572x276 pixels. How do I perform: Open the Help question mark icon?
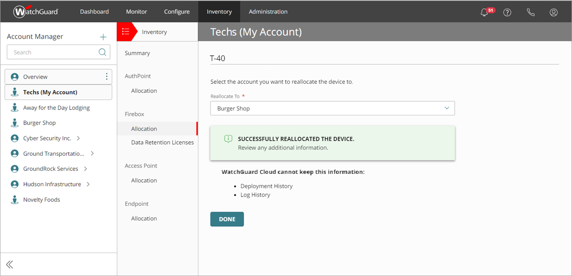pyautogui.click(x=507, y=12)
